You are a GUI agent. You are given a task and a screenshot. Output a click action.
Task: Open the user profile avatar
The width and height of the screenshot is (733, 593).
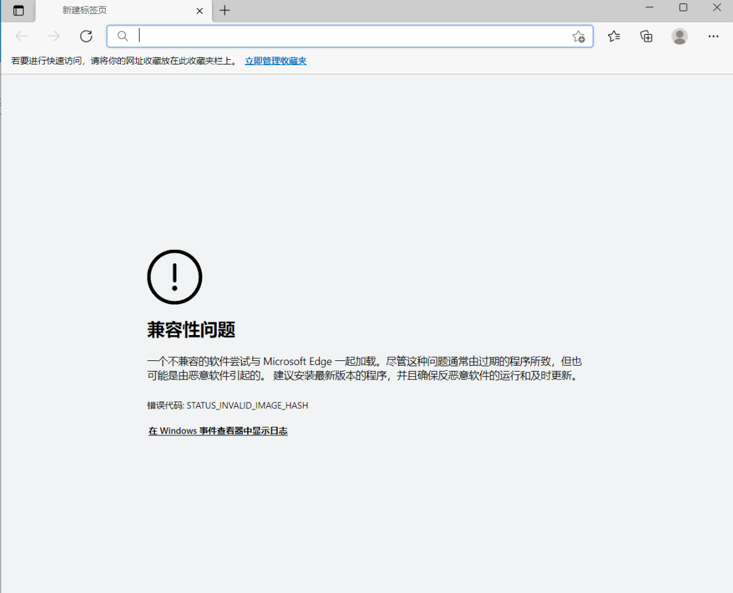(680, 36)
